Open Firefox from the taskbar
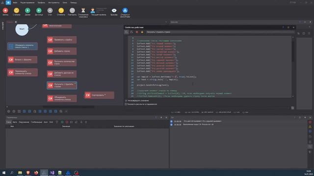Viewport: 314px width, 176px height. click(36, 173)
